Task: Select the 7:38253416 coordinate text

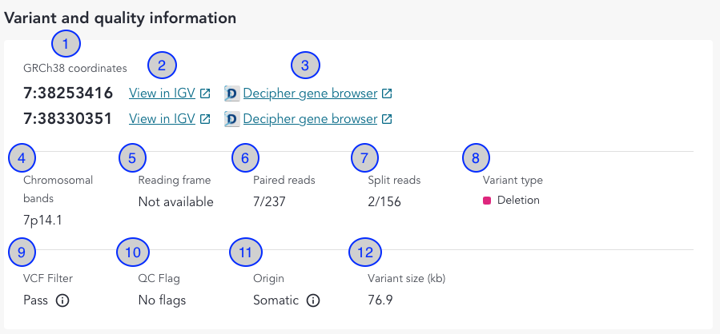Action: [x=68, y=93]
